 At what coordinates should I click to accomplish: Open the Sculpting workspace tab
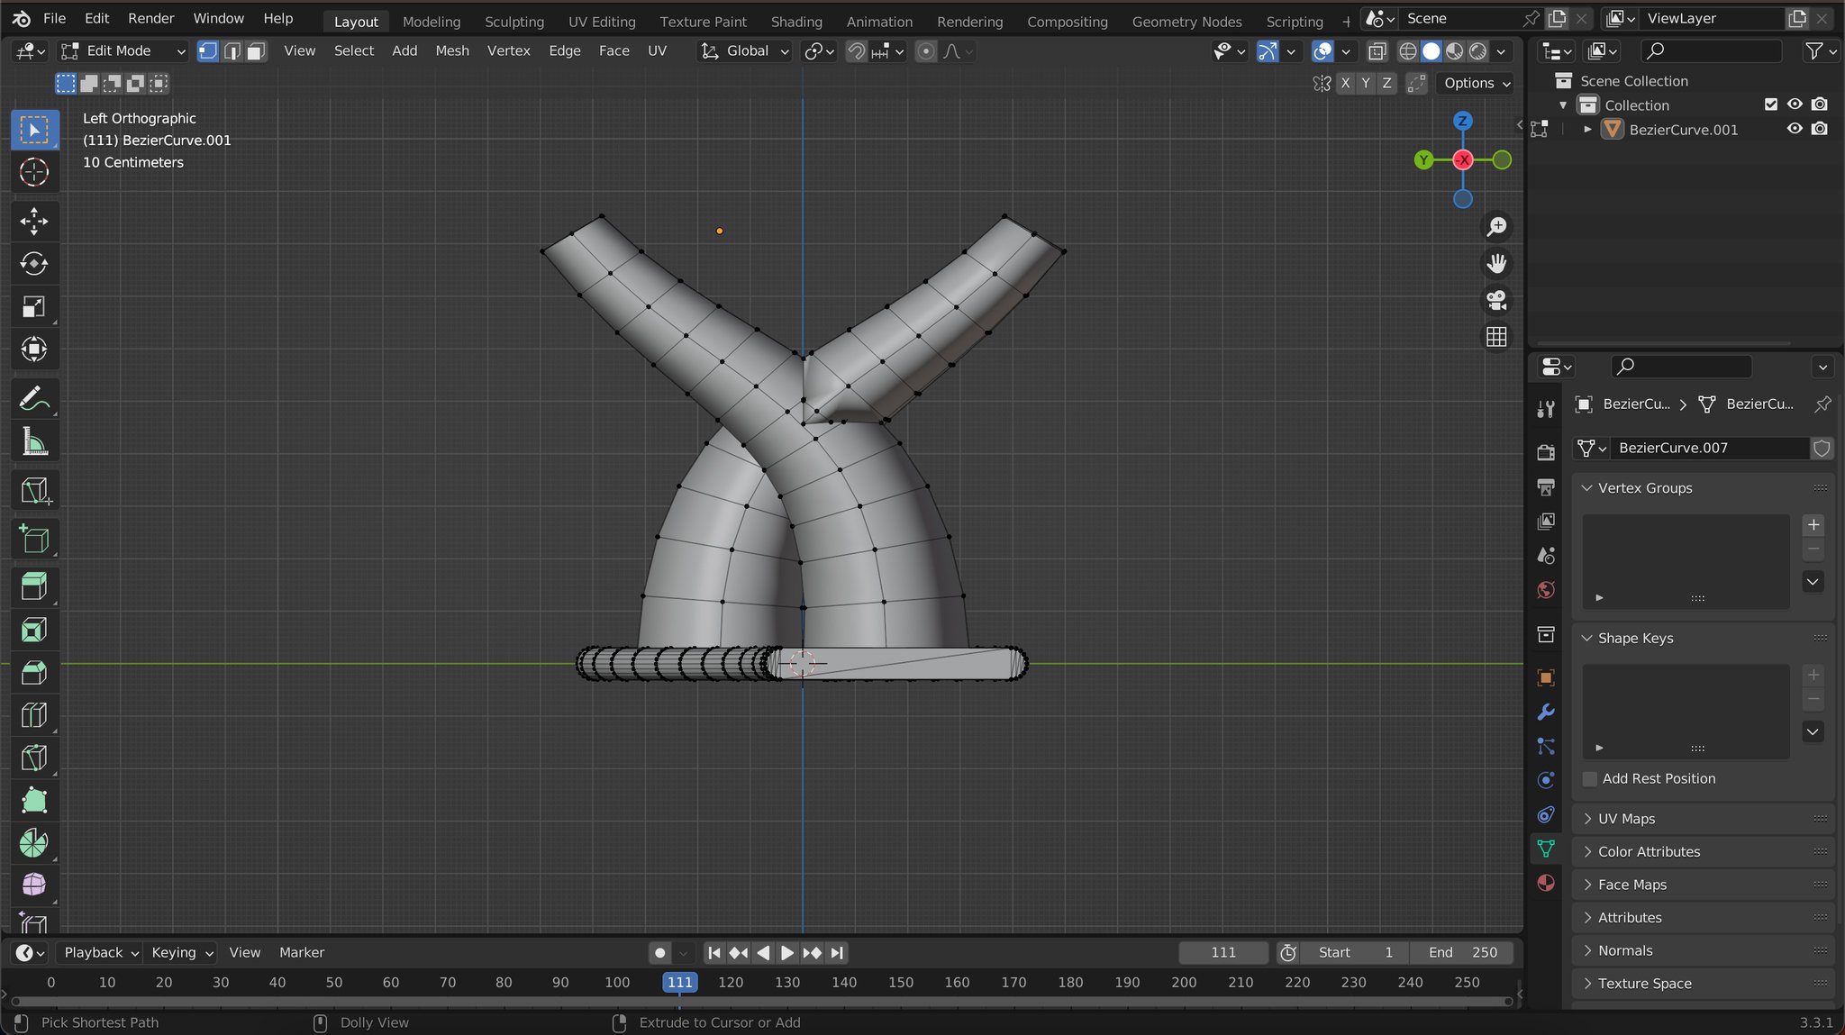coord(514,21)
